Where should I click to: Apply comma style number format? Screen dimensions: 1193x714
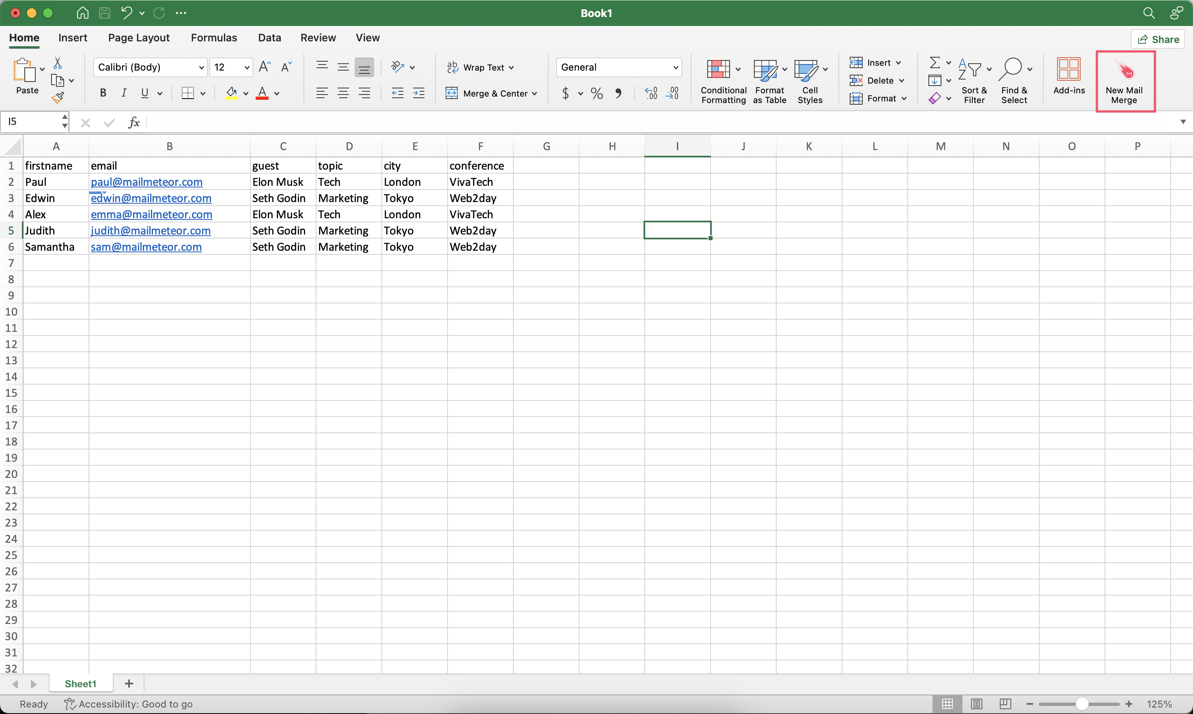618,93
